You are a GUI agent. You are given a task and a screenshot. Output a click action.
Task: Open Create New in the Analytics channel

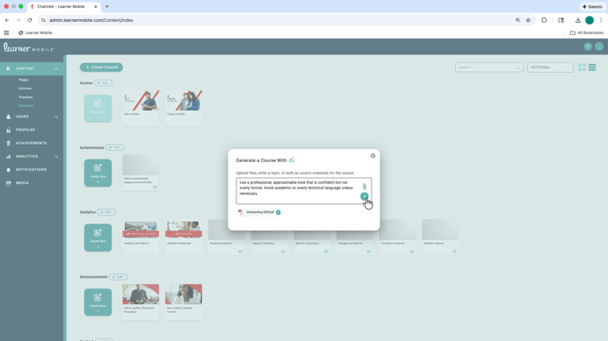98,238
